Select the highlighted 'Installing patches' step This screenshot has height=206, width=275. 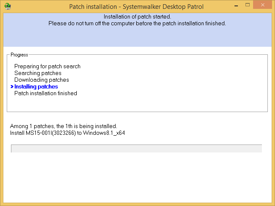tap(36, 86)
